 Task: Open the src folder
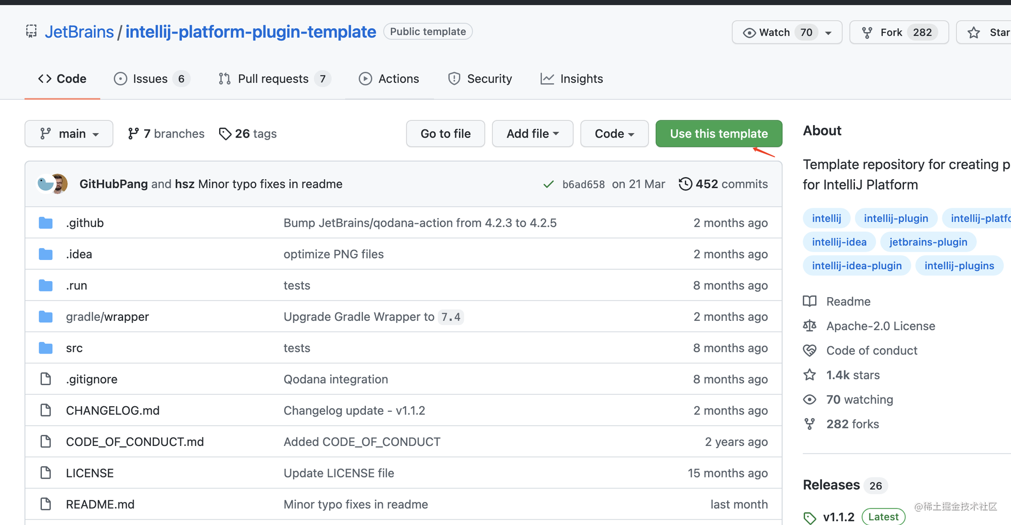pyautogui.click(x=74, y=348)
